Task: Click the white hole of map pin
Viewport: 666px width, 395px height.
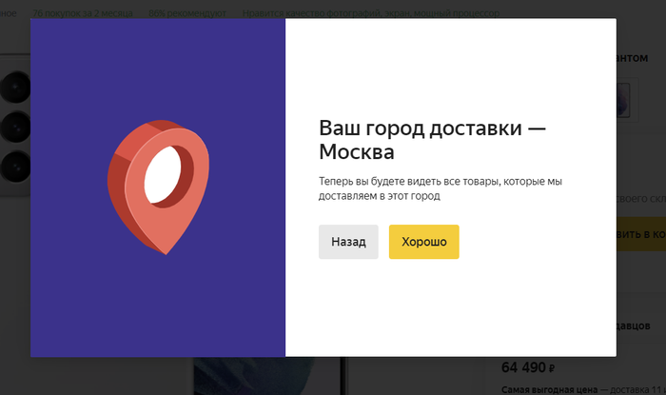Action: [163, 174]
